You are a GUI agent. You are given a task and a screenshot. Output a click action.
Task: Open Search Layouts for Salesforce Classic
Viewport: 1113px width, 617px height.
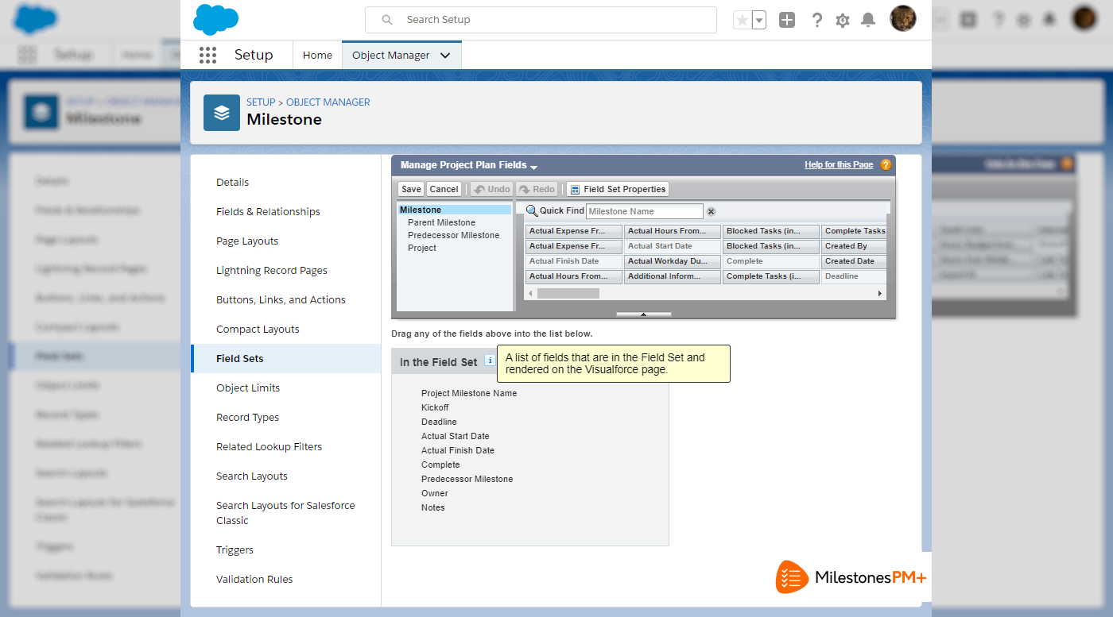[x=285, y=512]
